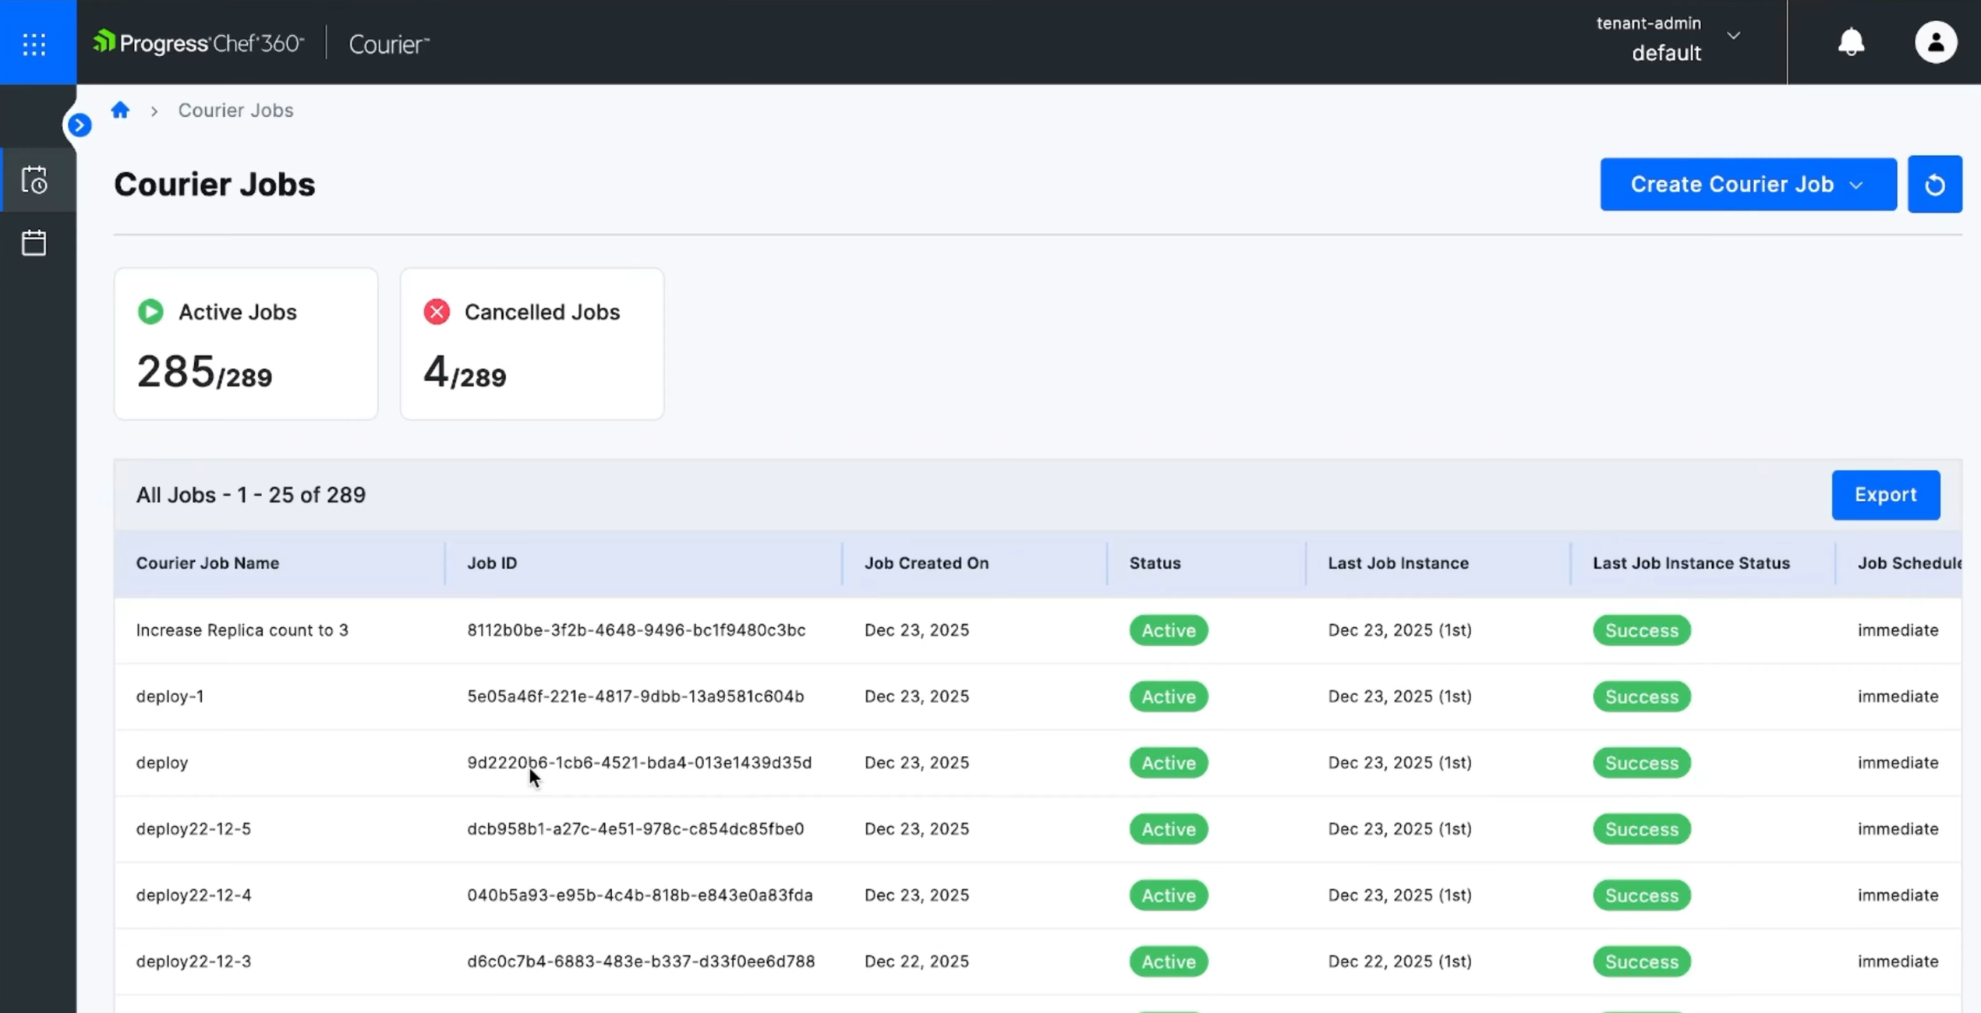1981x1013 pixels.
Task: Expand the collapsed sidebar with the blue chevron
Action: tap(79, 125)
